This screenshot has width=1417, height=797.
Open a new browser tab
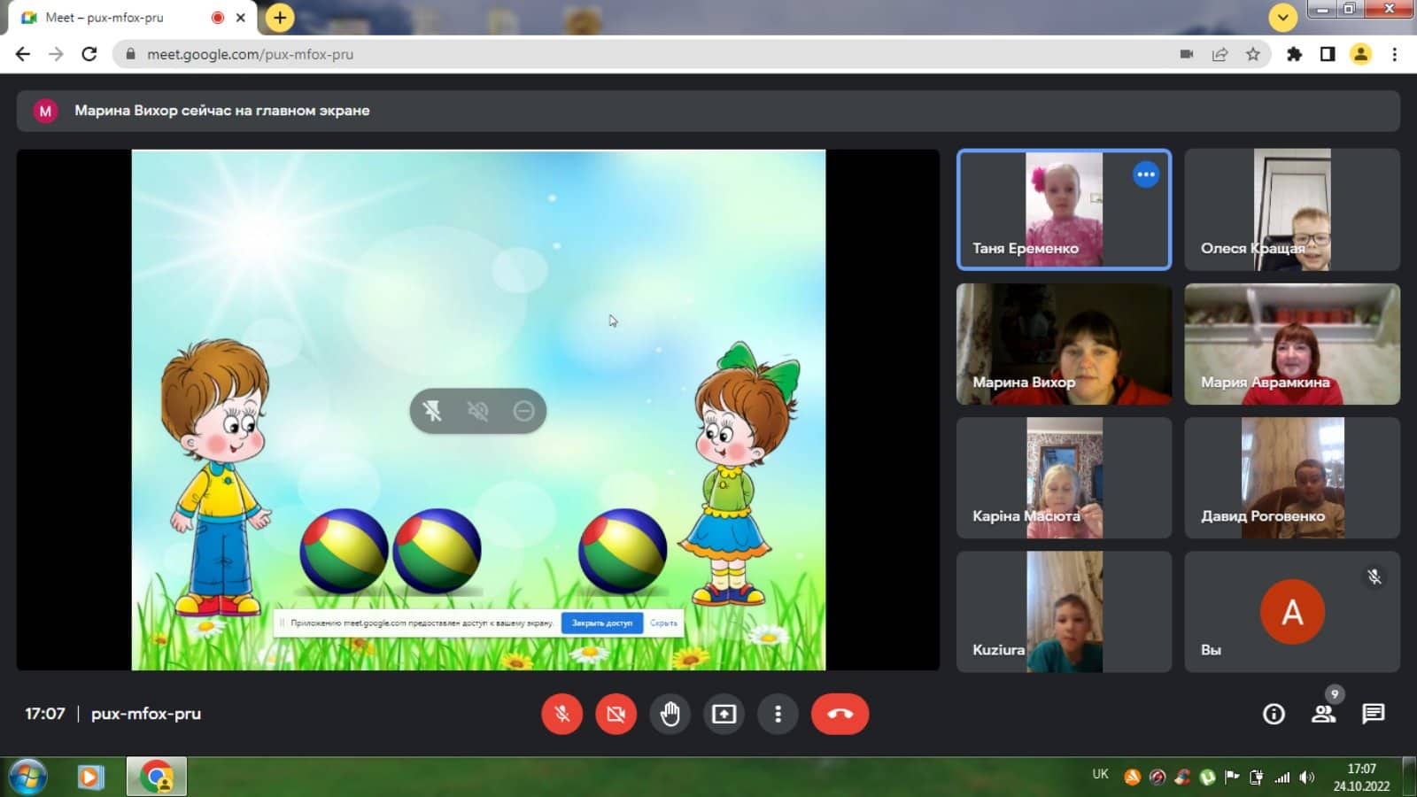pos(280,18)
